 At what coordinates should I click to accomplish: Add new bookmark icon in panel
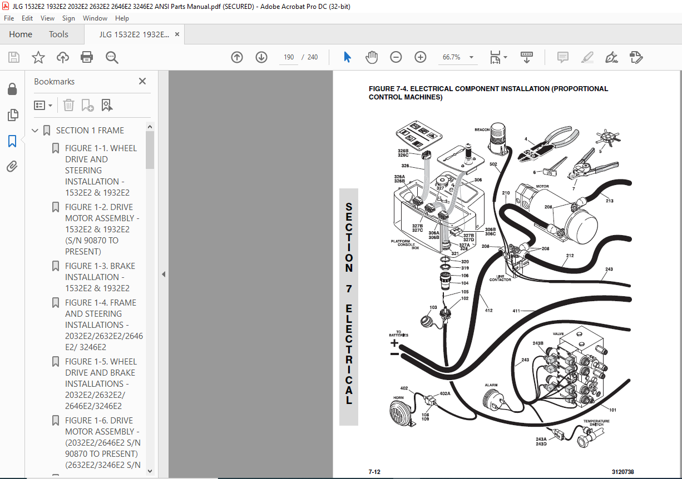coord(88,105)
